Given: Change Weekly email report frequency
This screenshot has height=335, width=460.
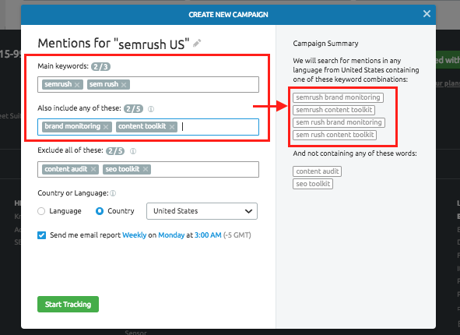Looking at the screenshot, I should [134, 235].
